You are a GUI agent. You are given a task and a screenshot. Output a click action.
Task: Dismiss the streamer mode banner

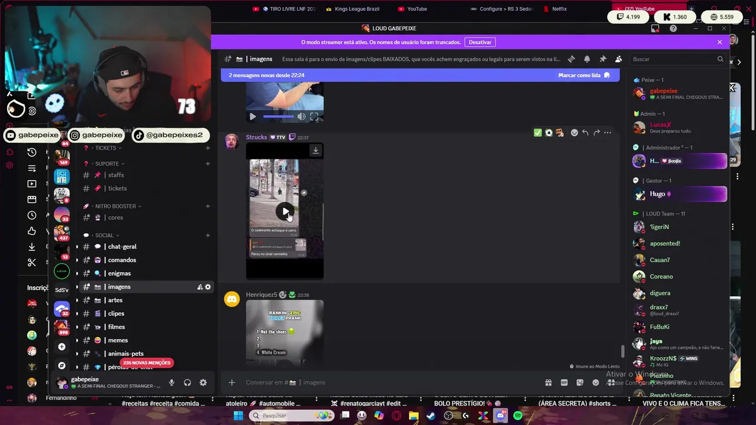(x=719, y=42)
